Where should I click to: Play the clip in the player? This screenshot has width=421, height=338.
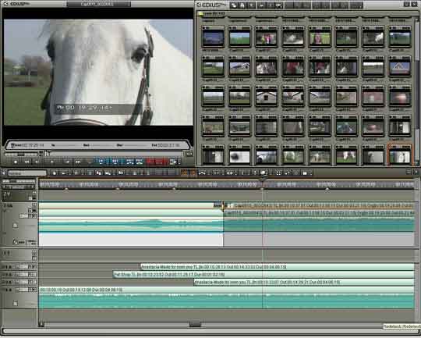(52, 162)
